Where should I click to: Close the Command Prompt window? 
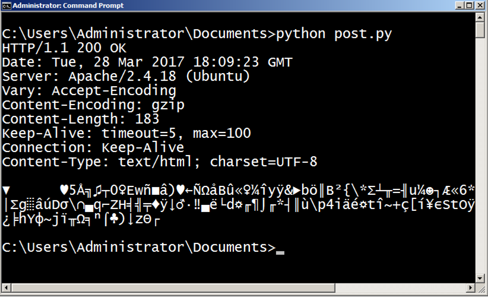(x=479, y=5)
